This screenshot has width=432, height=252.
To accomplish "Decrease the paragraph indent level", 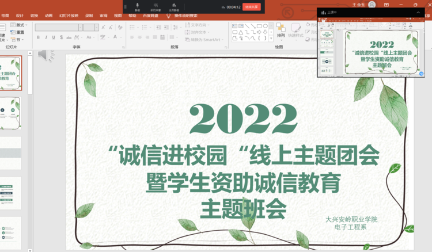I will point(158,27).
